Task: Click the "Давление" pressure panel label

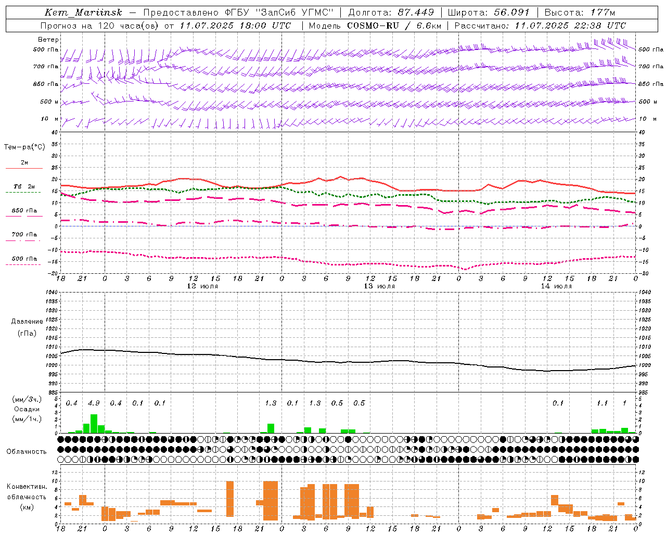Action: (x=27, y=322)
